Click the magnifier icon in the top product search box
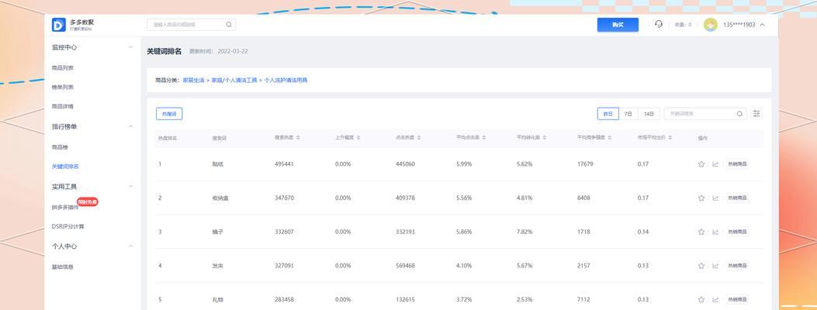The image size is (817, 310). [x=229, y=25]
